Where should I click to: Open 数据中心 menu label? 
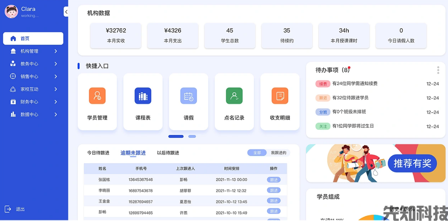(29, 114)
